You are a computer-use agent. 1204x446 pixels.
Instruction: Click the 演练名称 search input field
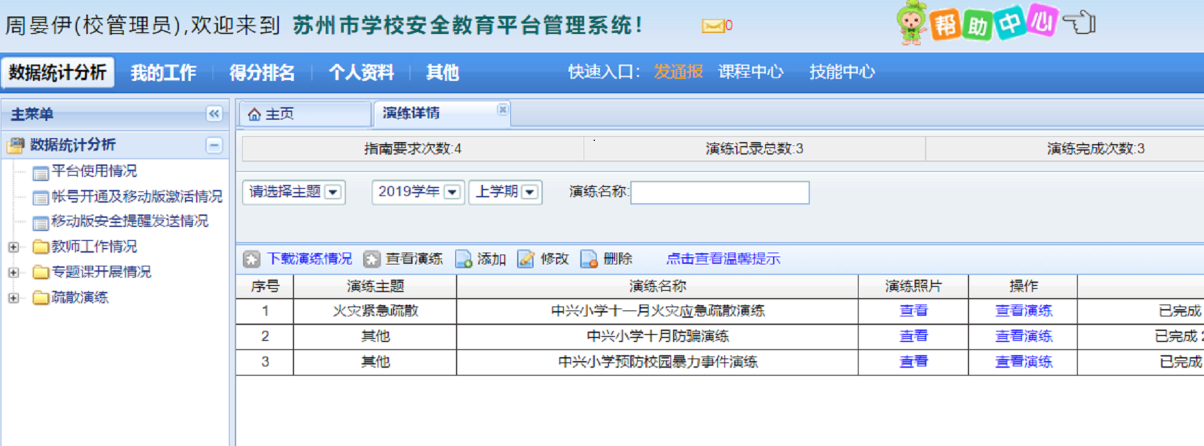click(720, 193)
